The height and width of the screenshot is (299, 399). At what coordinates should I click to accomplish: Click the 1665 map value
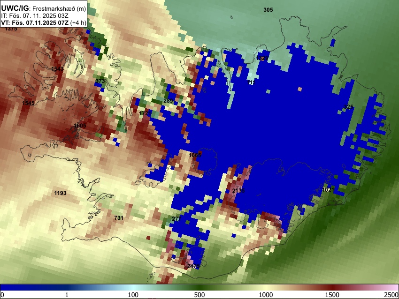(195, 155)
